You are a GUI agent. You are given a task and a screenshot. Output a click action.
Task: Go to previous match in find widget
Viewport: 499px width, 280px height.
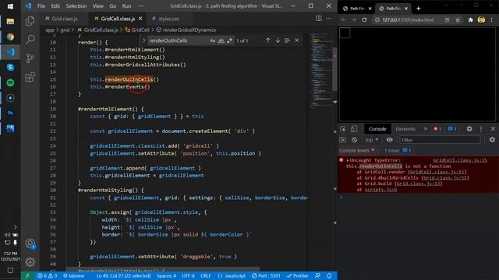[268, 40]
